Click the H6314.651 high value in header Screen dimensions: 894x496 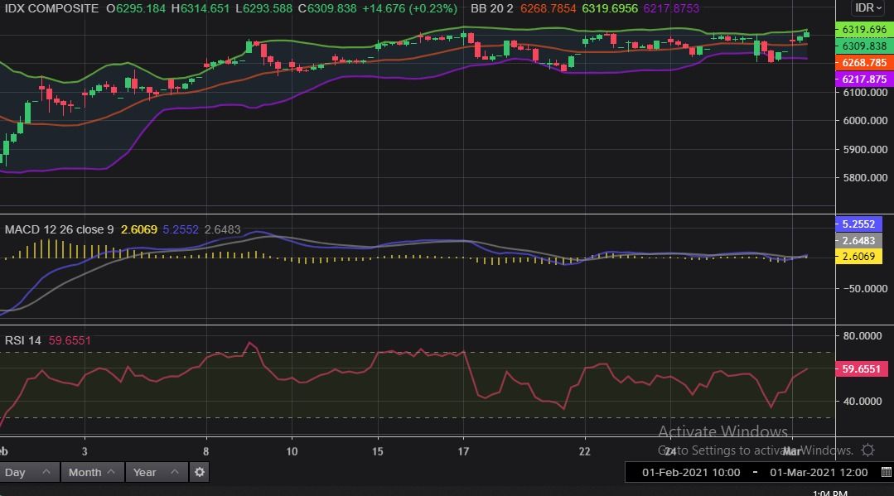click(x=201, y=8)
